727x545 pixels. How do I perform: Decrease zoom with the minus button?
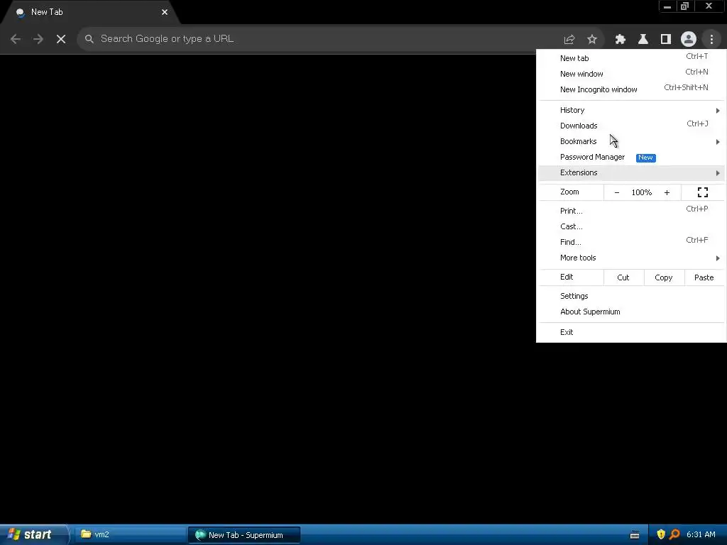pyautogui.click(x=617, y=192)
